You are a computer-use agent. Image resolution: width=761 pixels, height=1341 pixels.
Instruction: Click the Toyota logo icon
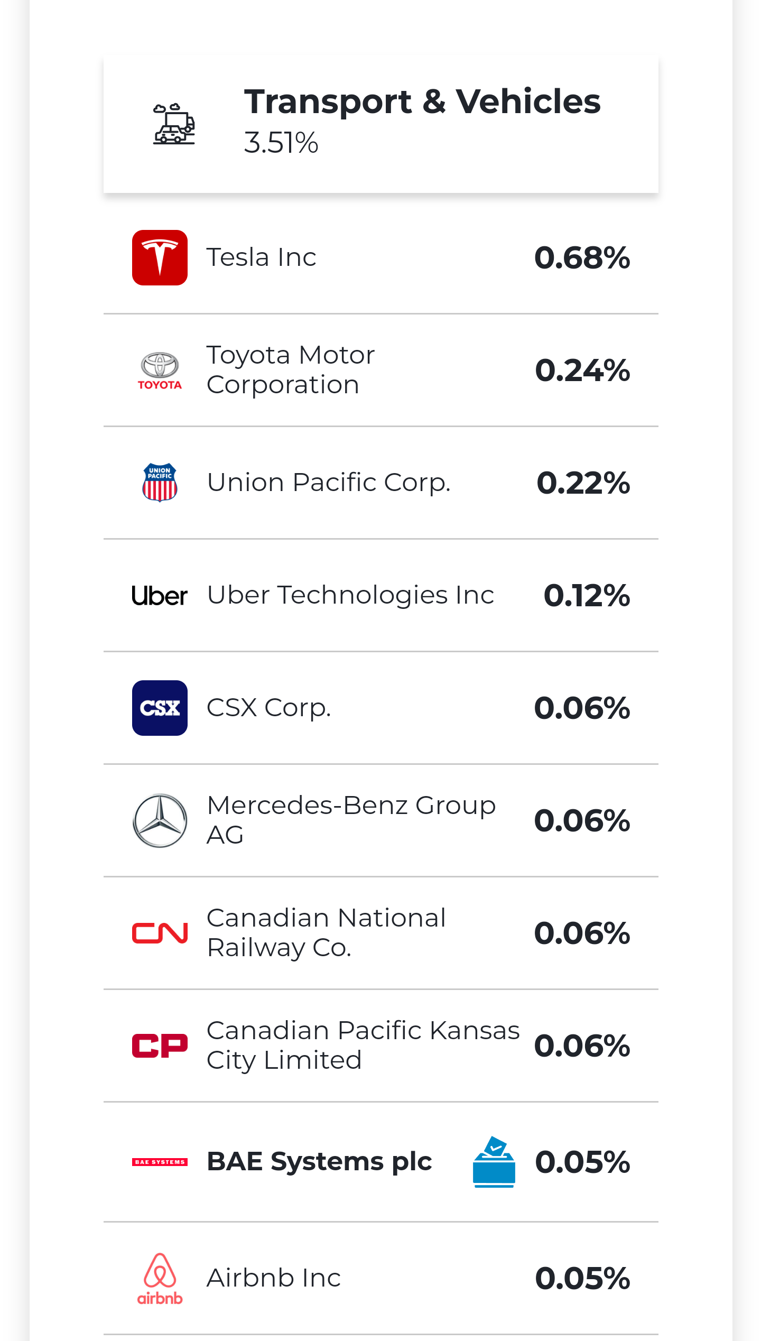tap(160, 371)
